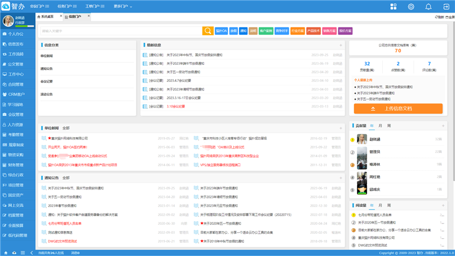Click the 上传信息文档 button
The image size is (455, 256).
[398, 108]
